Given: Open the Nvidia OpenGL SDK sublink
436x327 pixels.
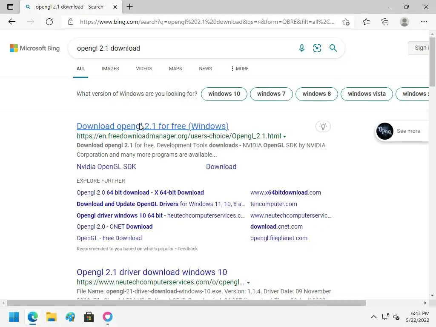Looking at the screenshot, I should tap(106, 166).
